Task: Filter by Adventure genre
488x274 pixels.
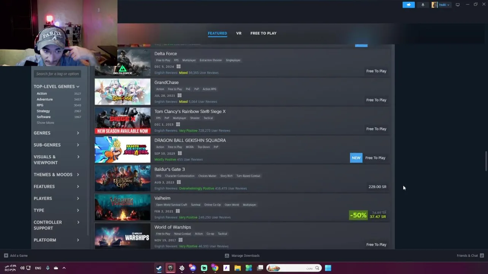Action: coord(45,99)
